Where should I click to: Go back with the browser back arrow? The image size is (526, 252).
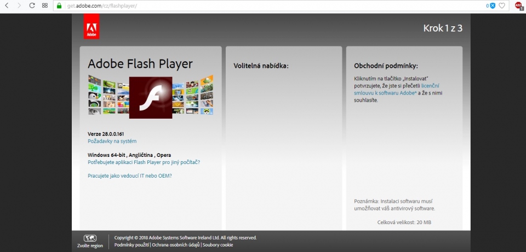point(7,5)
